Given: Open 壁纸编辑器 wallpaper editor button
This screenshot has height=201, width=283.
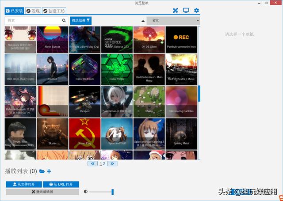Looking at the screenshot, I should pyautogui.click(x=42, y=192).
